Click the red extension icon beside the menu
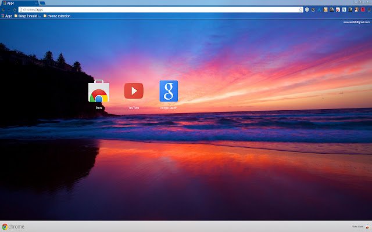Image resolution: width=372 pixels, height=232 pixels. 363,10
